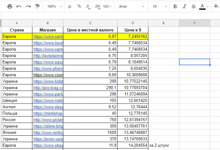Open the https://www.notin link

point(48,100)
